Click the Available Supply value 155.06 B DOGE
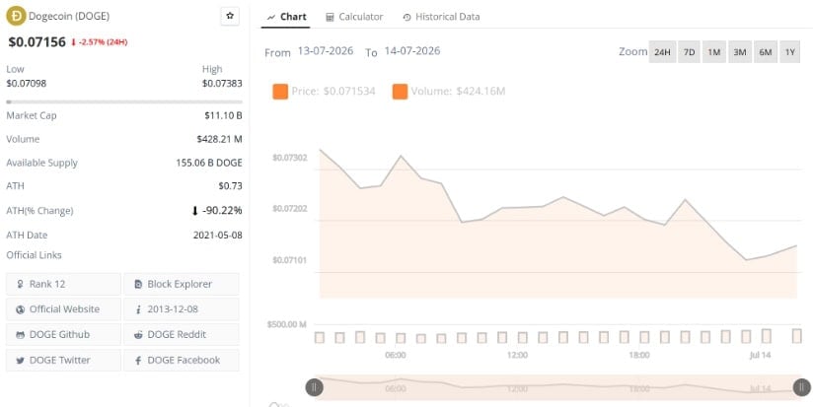Image resolution: width=814 pixels, height=407 pixels. click(x=209, y=163)
